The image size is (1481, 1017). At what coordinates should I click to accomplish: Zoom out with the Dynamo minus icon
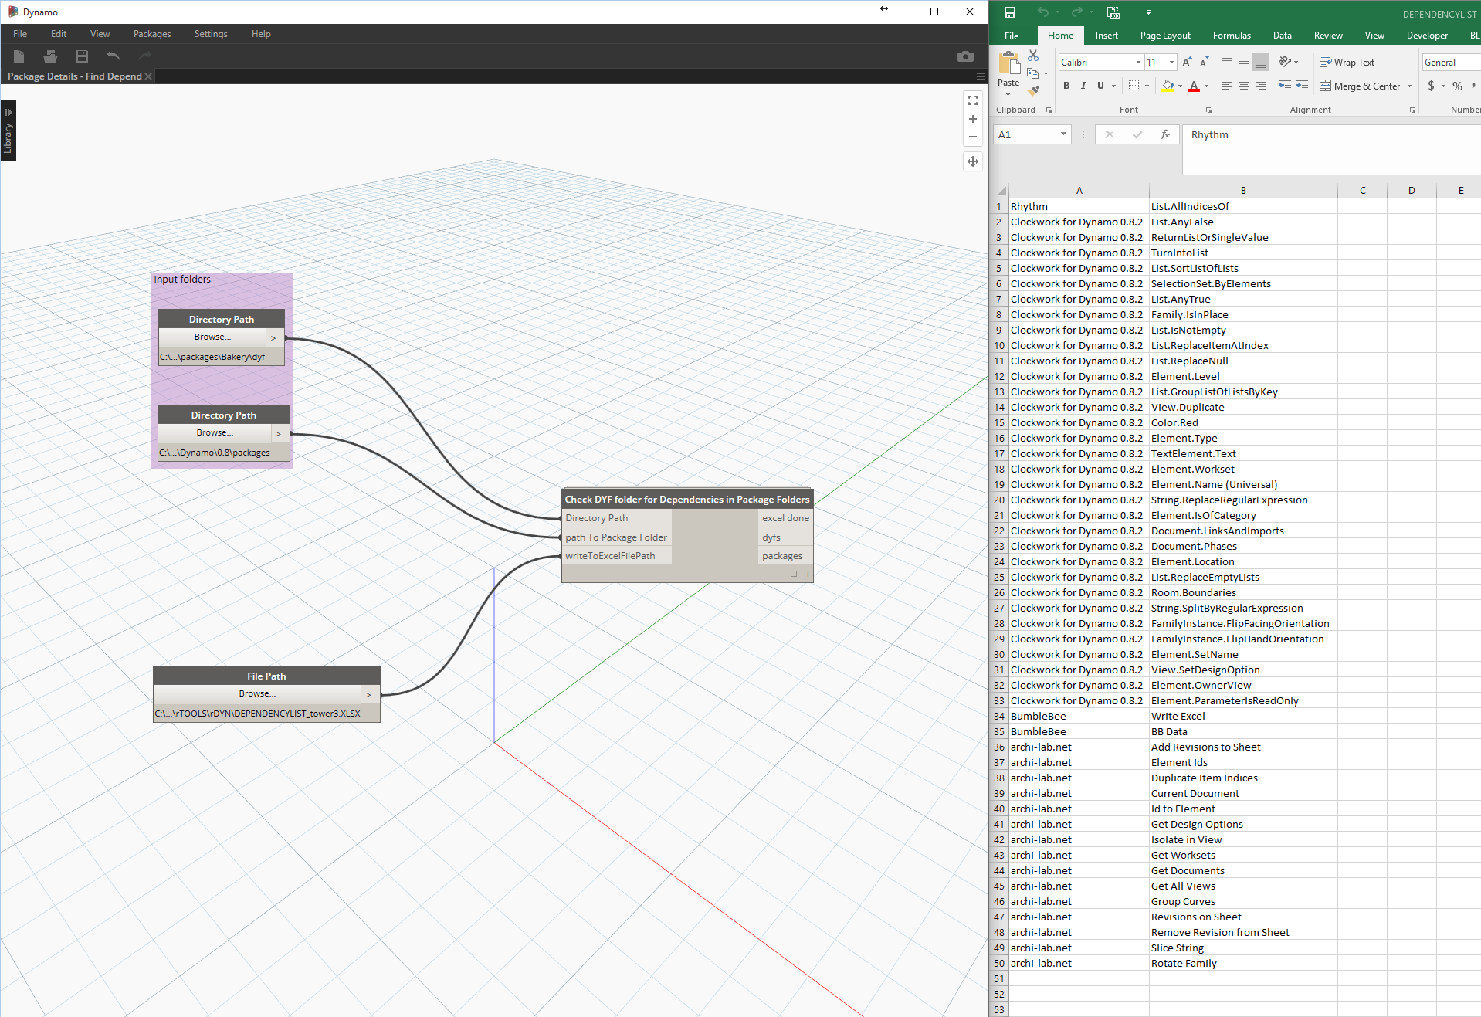coord(973,137)
